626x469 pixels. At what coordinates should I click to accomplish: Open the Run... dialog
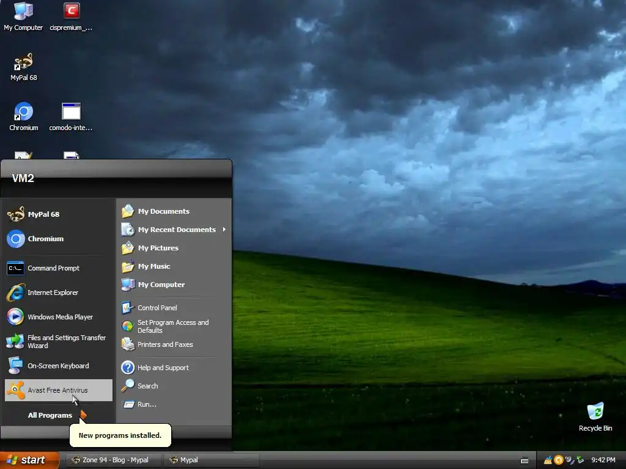(x=174, y=404)
